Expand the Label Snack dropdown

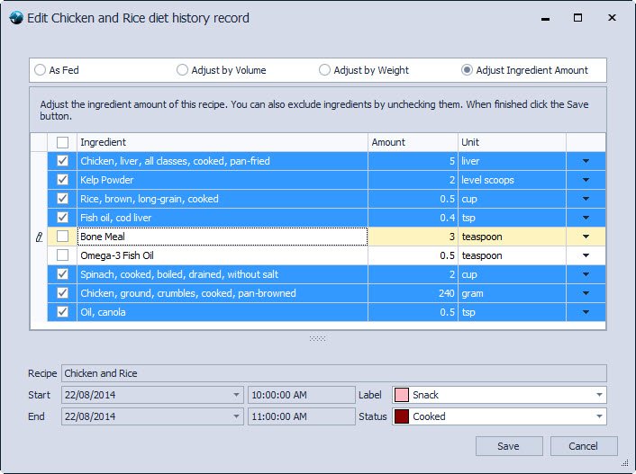click(599, 395)
